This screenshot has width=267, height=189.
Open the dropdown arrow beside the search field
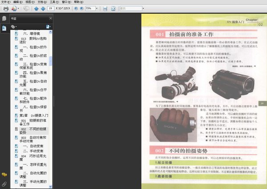click(143, 8)
